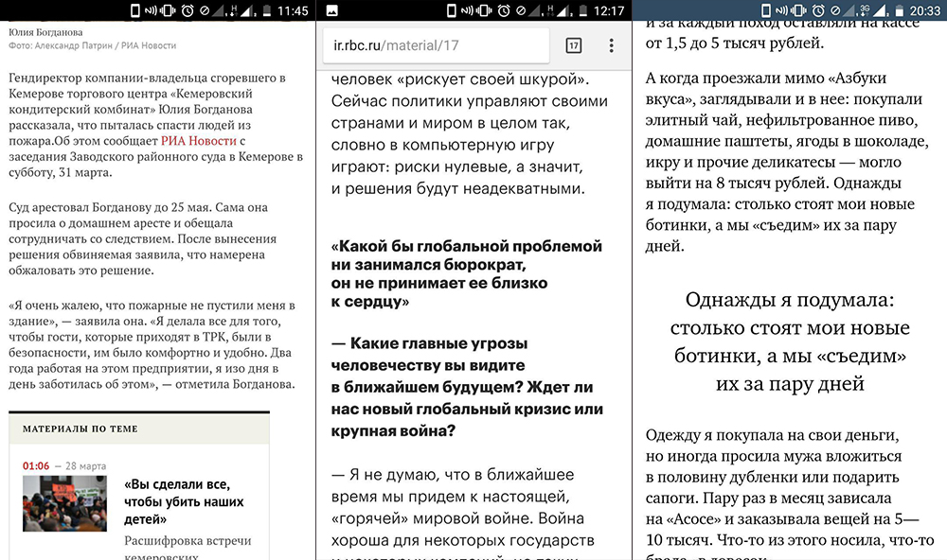Tap the NFC icon on the 11:45 screen
Screen dimensions: 947x560
(151, 10)
